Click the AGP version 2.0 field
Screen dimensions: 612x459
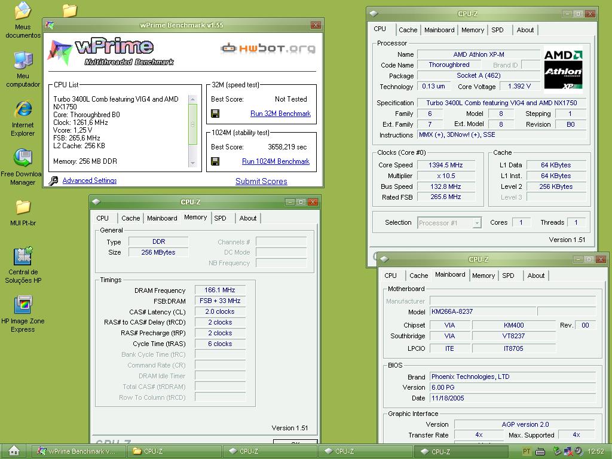525,424
